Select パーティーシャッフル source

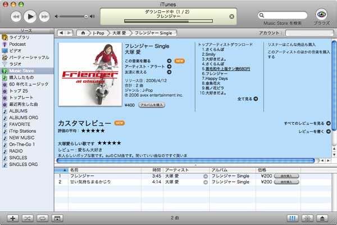(x=27, y=57)
